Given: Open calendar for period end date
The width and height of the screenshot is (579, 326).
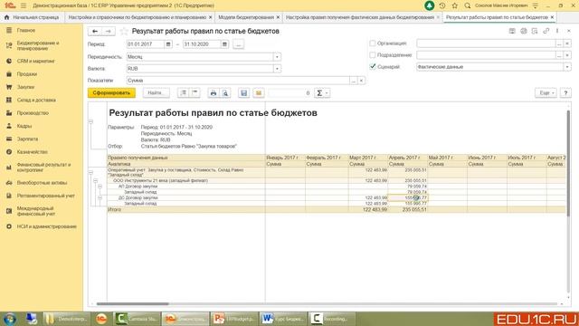Looking at the screenshot, I should [224, 44].
